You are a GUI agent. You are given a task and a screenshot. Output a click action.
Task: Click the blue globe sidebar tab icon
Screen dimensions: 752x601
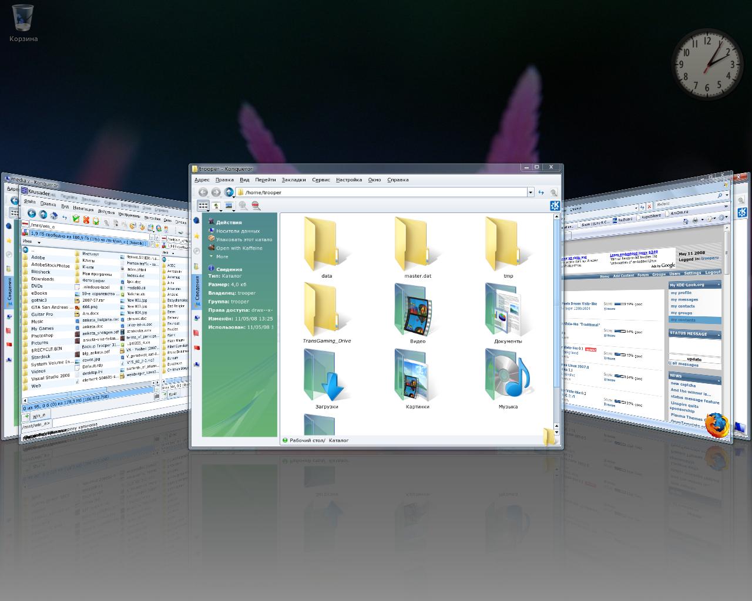tap(197, 221)
